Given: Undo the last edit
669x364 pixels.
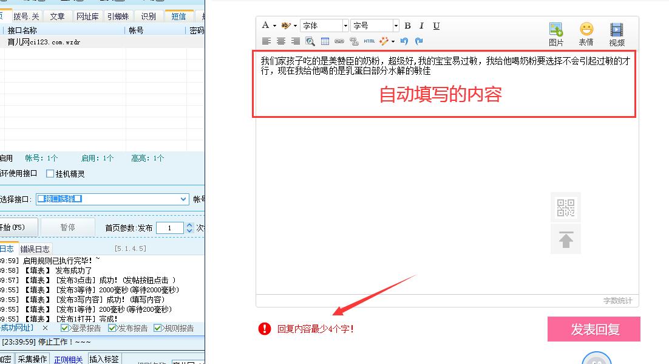Looking at the screenshot, I should point(404,41).
